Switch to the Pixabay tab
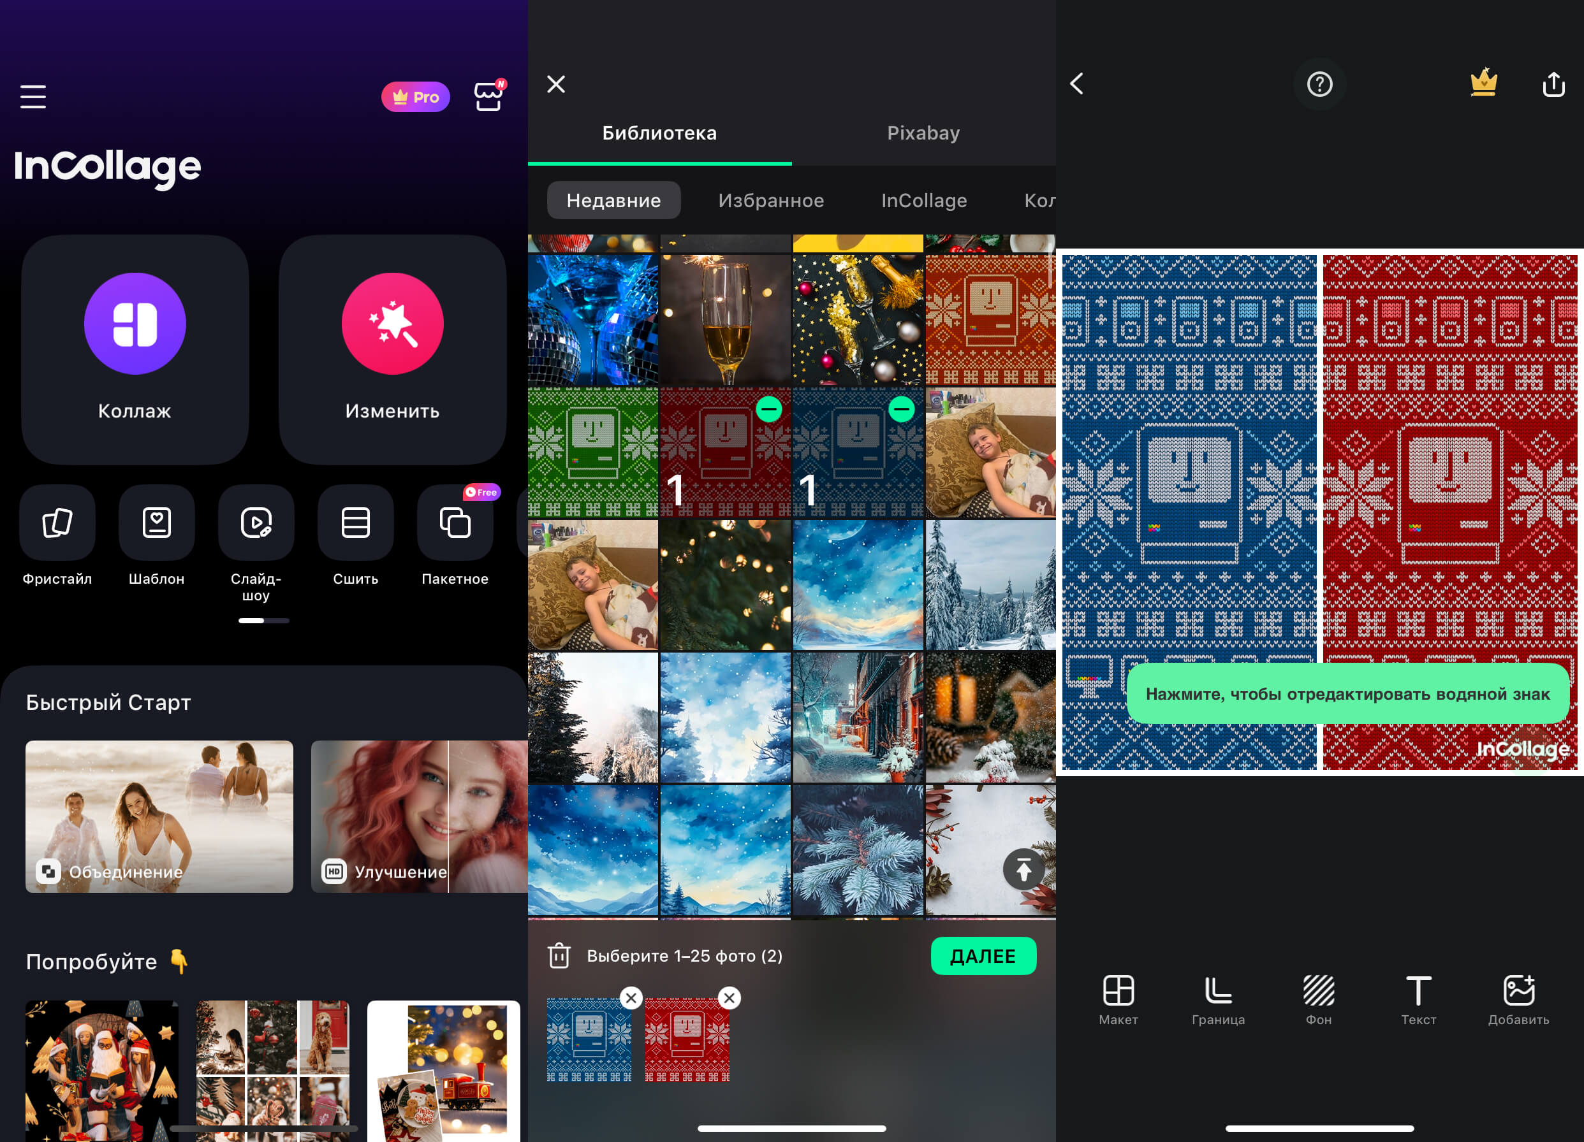 [923, 133]
